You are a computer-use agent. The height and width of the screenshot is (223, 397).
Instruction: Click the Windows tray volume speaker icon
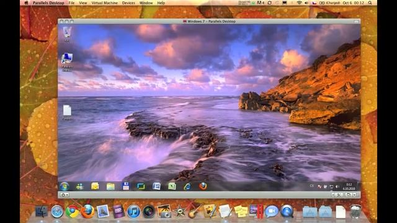[337, 186]
